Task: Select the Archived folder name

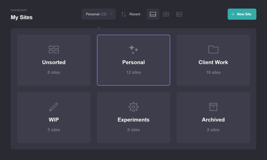Action: click(x=213, y=120)
